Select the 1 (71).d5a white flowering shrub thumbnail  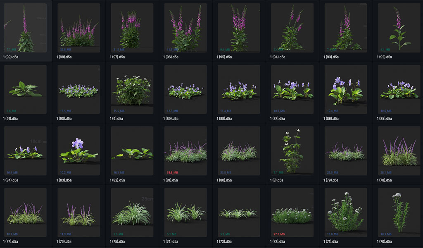(345, 212)
